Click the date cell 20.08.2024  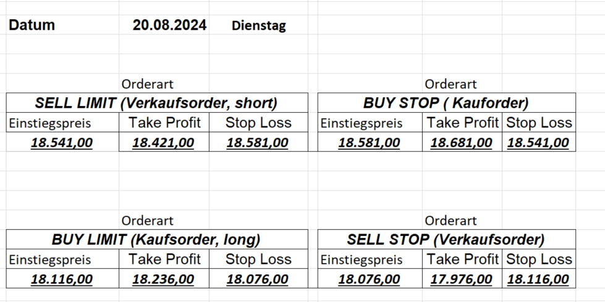click(x=169, y=25)
